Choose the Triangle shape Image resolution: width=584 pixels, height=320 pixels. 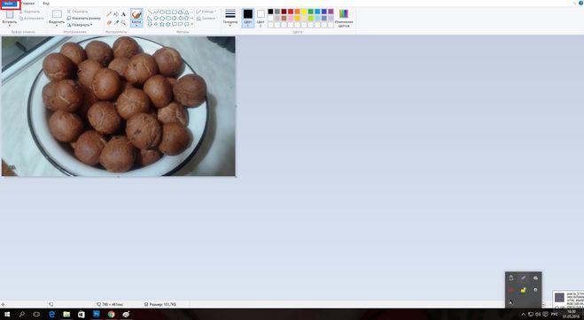pos(186,12)
